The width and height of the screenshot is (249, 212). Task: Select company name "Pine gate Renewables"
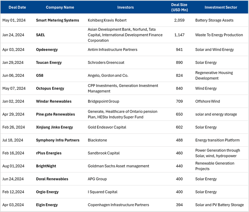[55, 114]
